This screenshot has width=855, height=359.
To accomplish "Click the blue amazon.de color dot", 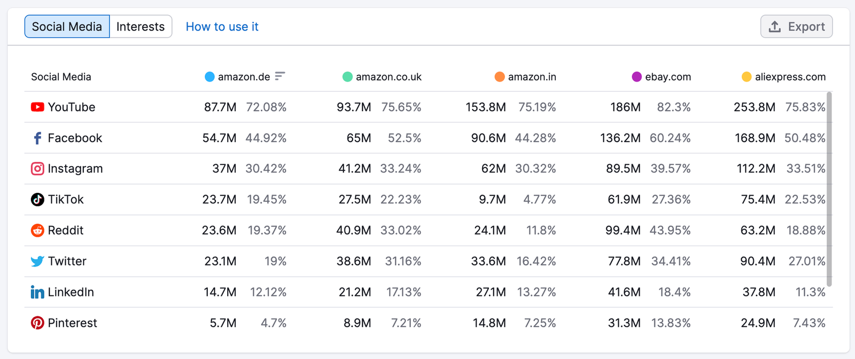I will point(209,77).
